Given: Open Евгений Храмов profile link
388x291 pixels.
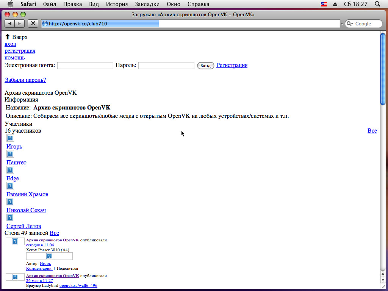Looking at the screenshot, I should point(27,194).
